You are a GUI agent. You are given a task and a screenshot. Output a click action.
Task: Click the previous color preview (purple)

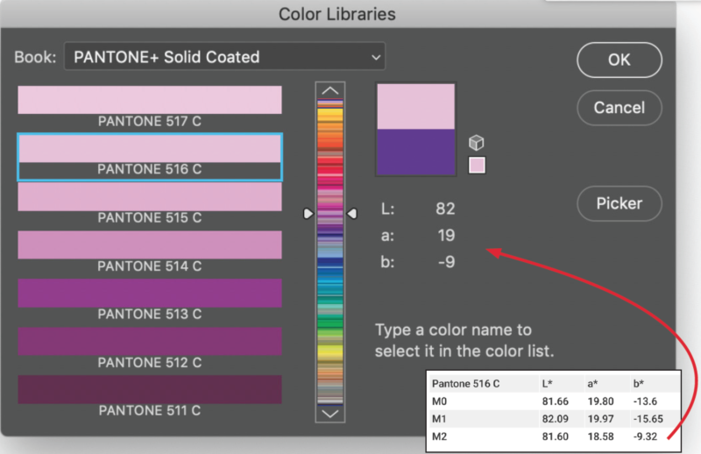[x=415, y=153]
